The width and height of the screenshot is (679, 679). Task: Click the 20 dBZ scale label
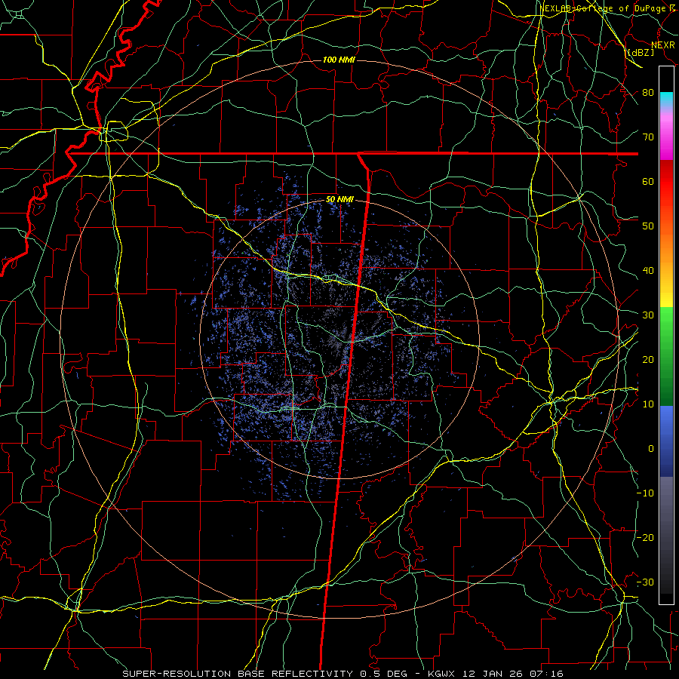click(648, 359)
